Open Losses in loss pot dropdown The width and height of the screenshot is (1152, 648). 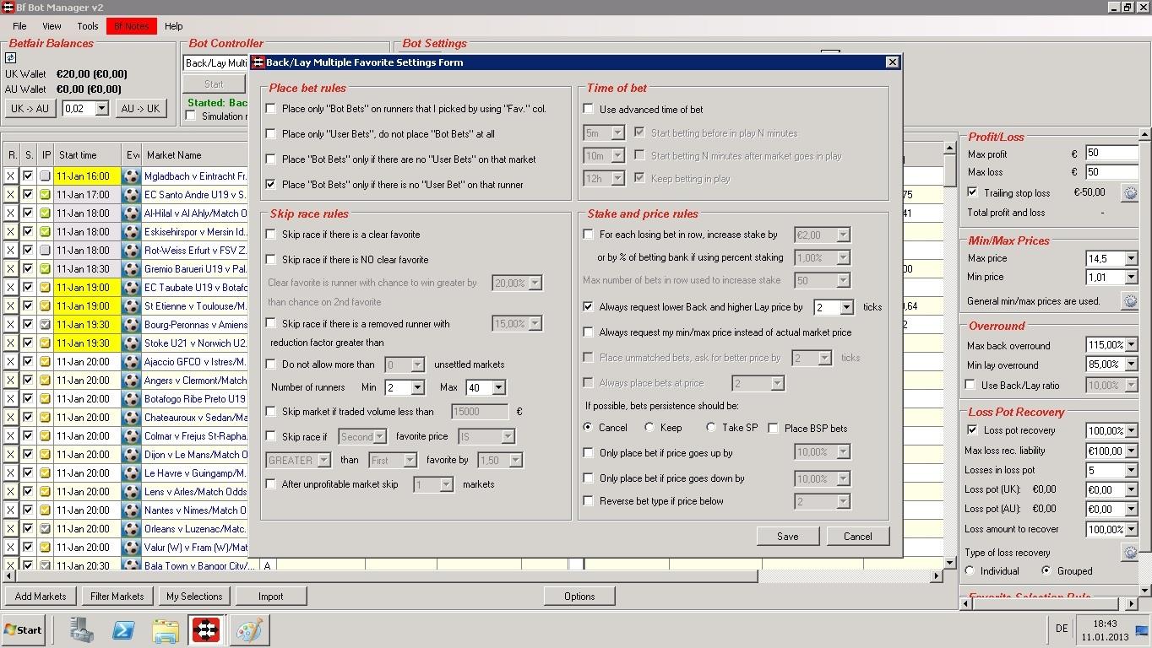pyautogui.click(x=1131, y=470)
